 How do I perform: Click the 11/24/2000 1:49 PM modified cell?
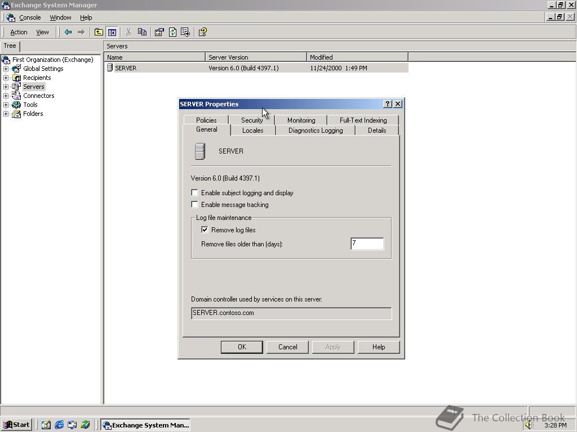pyautogui.click(x=339, y=68)
